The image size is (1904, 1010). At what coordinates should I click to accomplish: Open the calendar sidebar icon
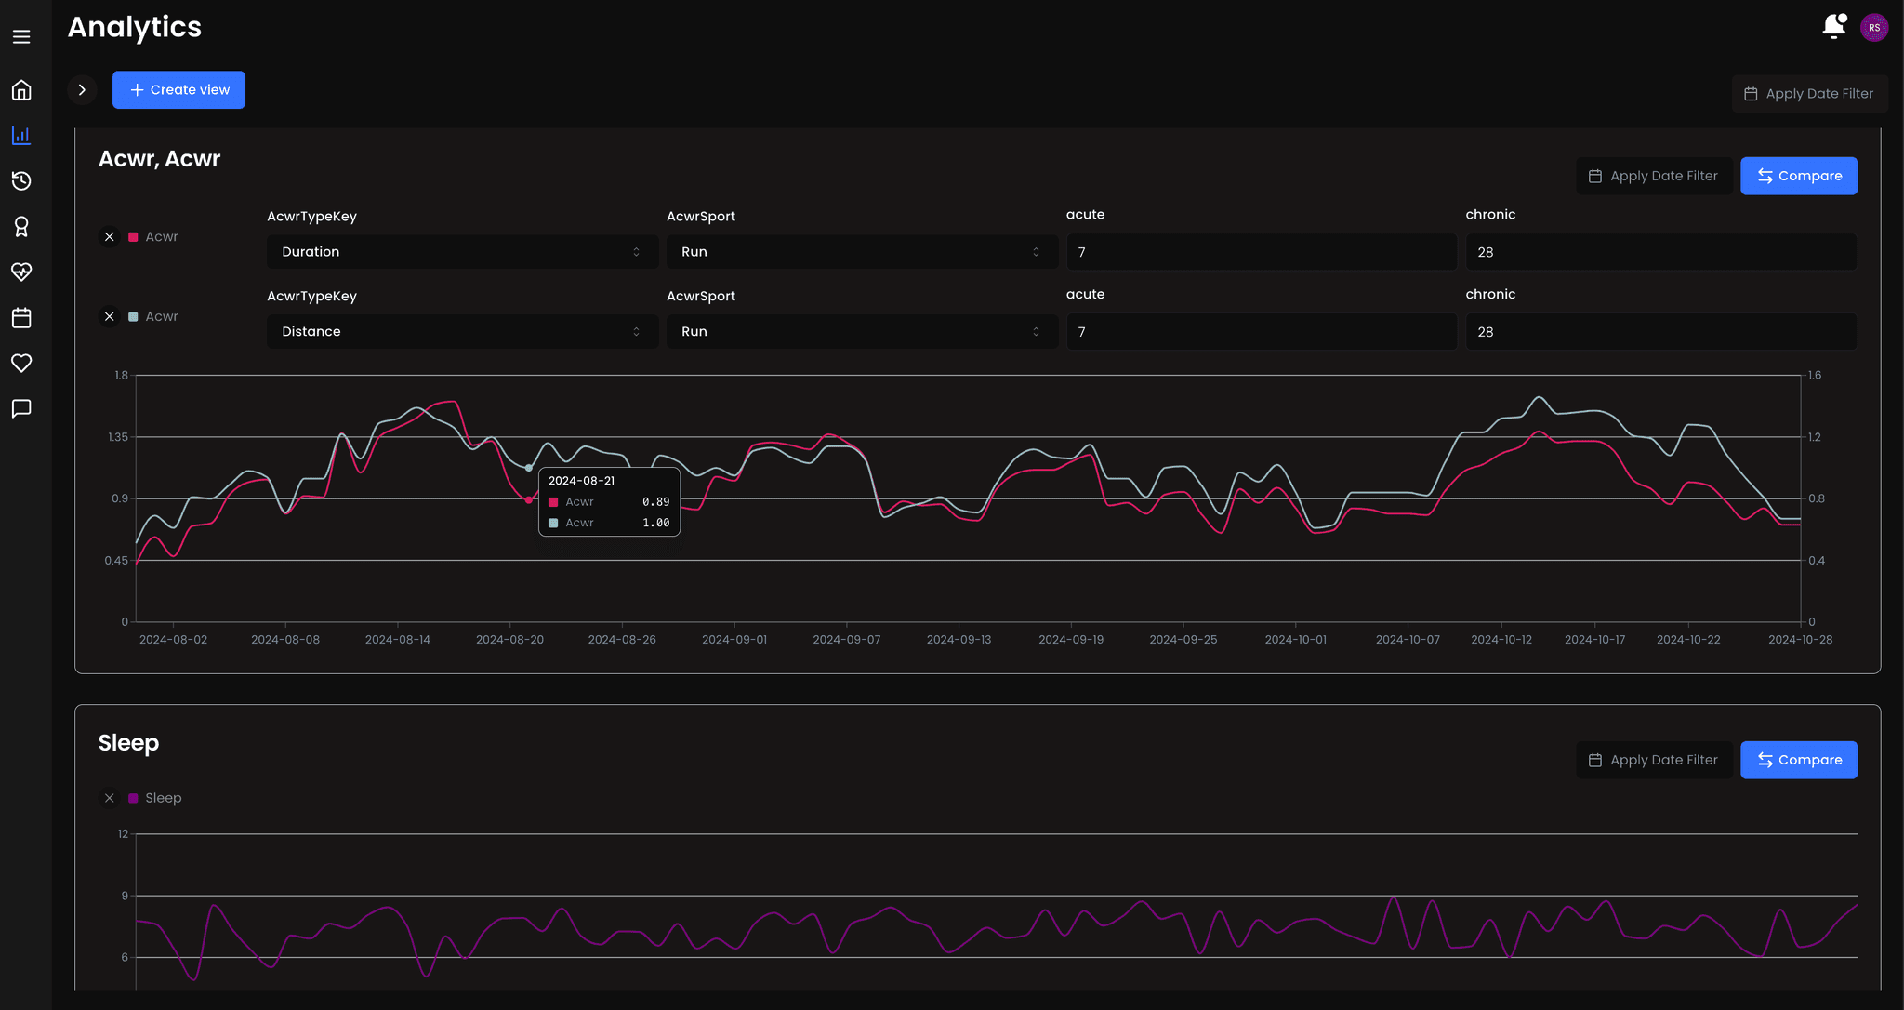(21, 317)
